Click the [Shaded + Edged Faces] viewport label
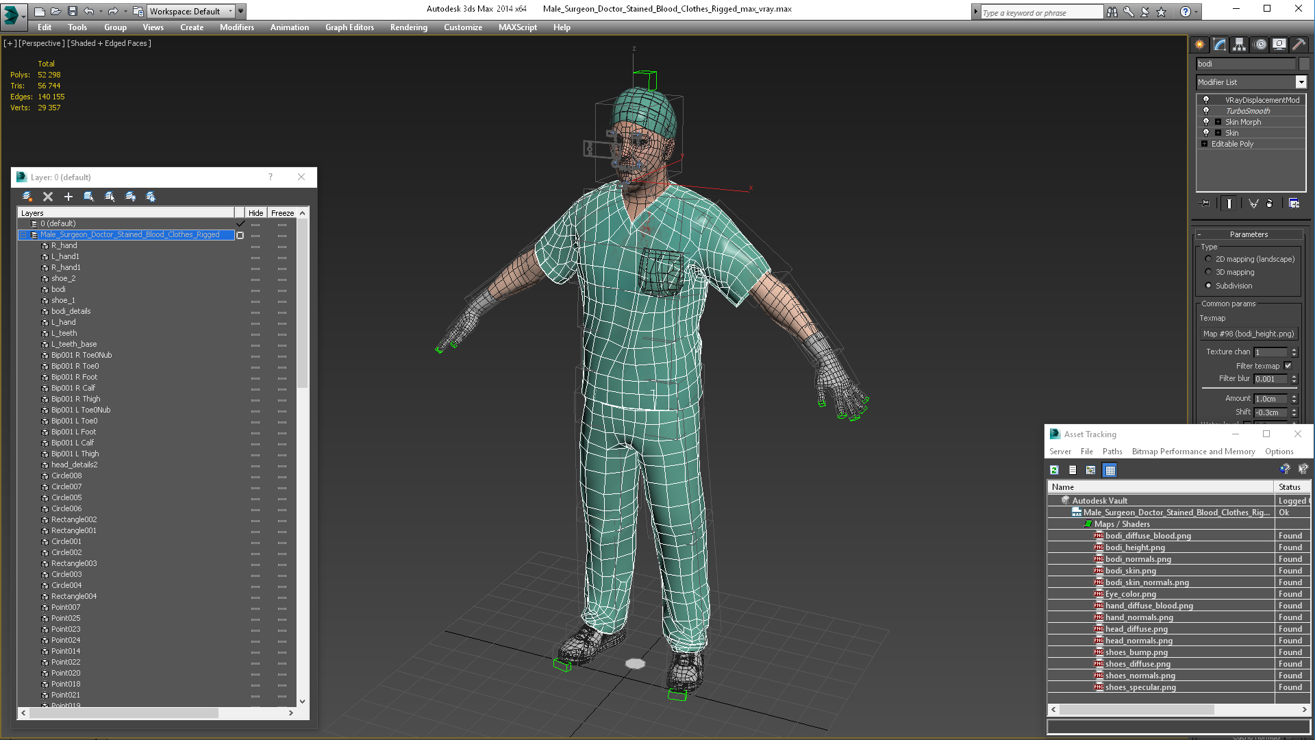 pos(110,43)
